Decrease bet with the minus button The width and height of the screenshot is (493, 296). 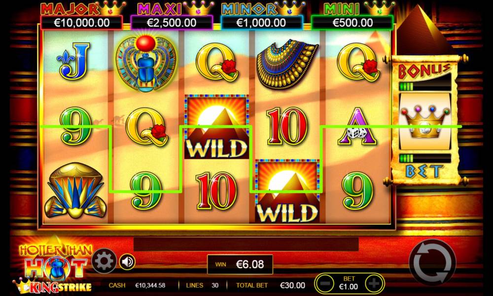[326, 283]
